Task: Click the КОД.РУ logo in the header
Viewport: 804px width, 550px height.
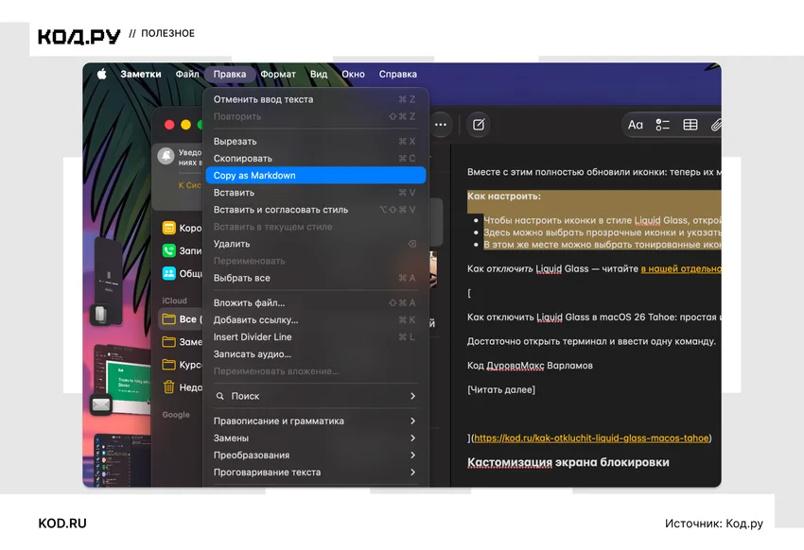Action: [79, 36]
